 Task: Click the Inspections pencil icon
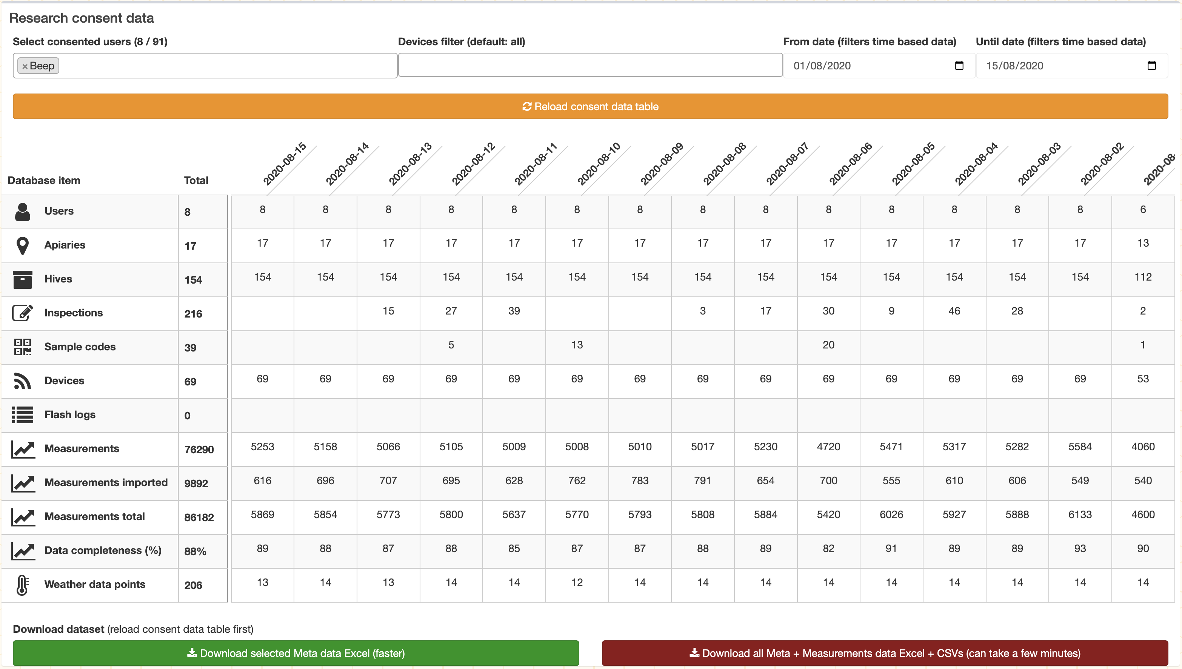(23, 313)
